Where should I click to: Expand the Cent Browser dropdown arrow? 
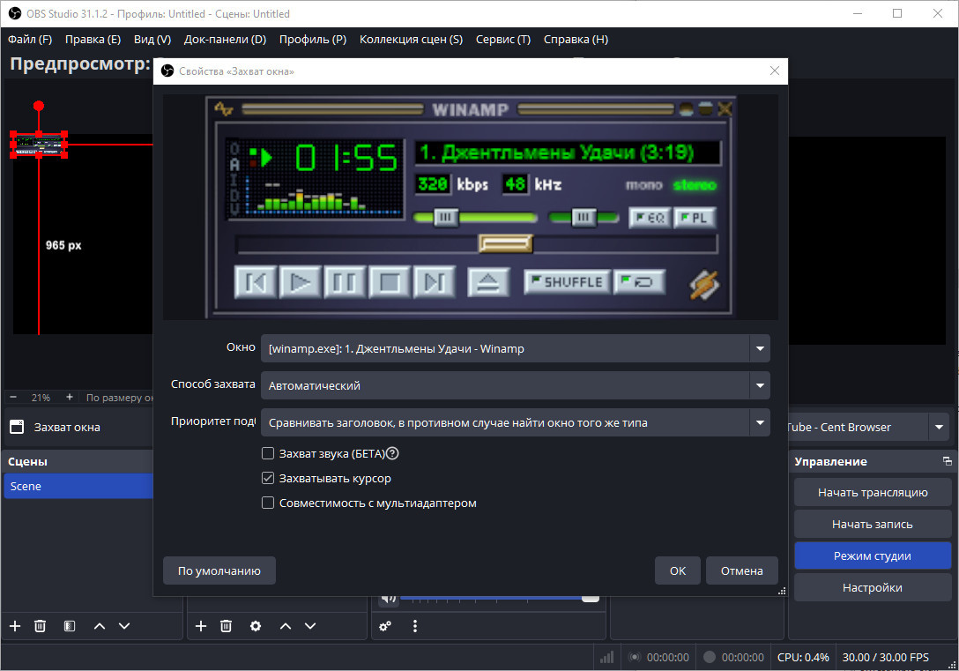[x=939, y=427]
